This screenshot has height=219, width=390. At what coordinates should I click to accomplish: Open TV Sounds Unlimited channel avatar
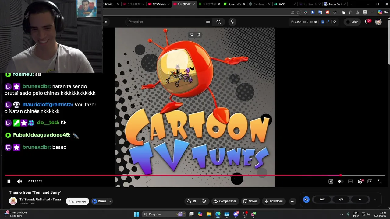(x=13, y=201)
